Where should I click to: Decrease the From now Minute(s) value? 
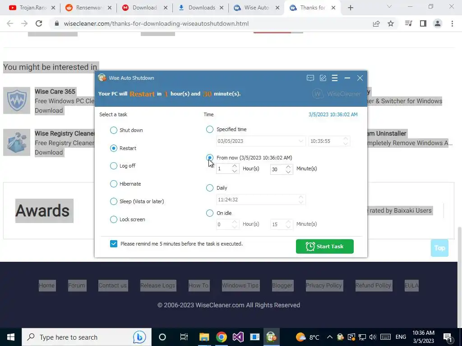coord(288,171)
